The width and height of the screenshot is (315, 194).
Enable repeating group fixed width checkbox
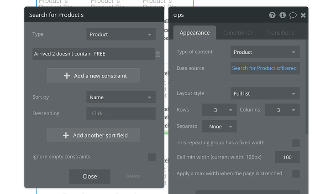point(296,143)
